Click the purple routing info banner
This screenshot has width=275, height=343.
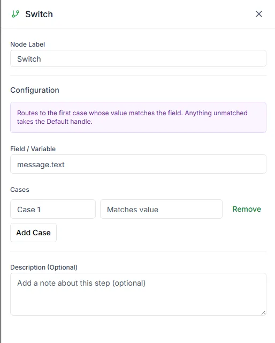pyautogui.click(x=138, y=117)
